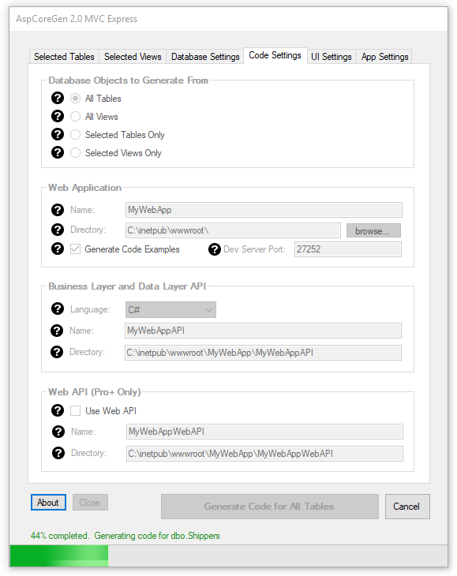Open help icon beside All Tables
This screenshot has height=576, width=457.
coord(58,98)
